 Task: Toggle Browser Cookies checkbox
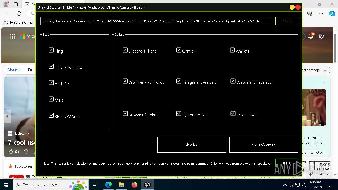[125, 113]
